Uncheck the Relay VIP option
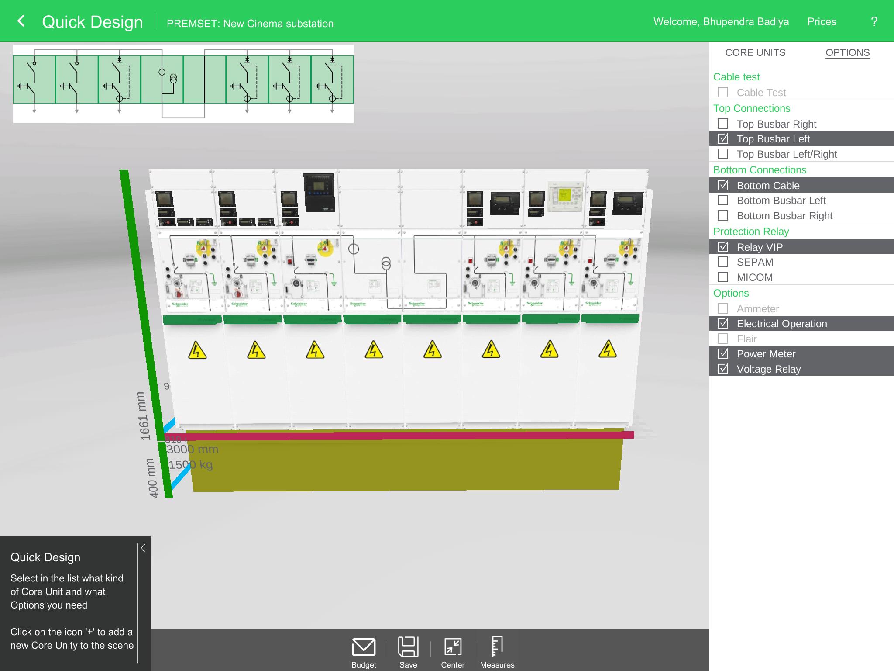The width and height of the screenshot is (894, 671). click(x=801, y=247)
